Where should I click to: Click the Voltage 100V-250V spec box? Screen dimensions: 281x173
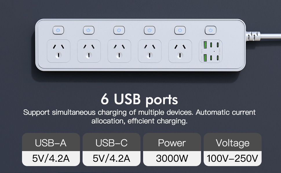233,149
